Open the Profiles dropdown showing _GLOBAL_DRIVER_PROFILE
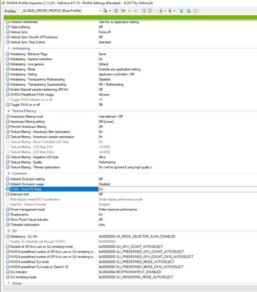This screenshot has width=257, height=292. 61,11
